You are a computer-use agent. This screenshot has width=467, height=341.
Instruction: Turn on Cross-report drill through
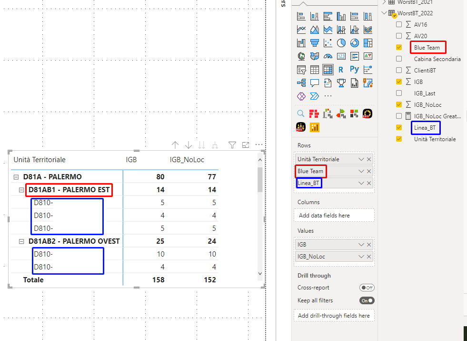coord(367,288)
